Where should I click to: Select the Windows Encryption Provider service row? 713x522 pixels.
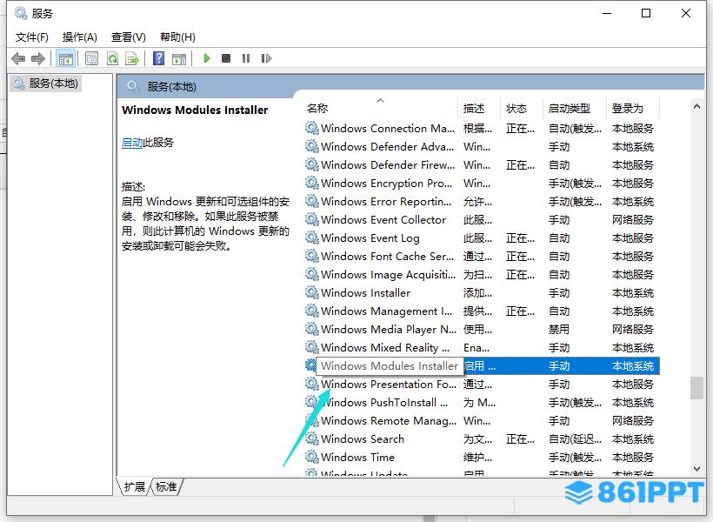[x=481, y=183]
